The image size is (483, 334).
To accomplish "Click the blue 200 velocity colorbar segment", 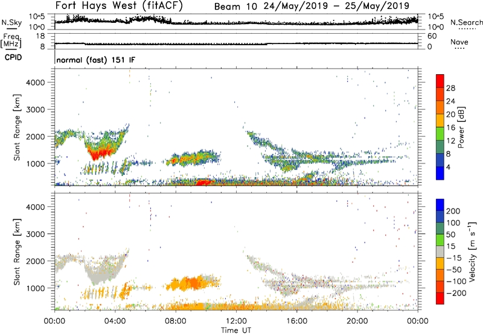I will (440, 205).
